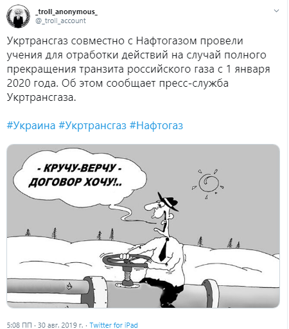This screenshot has width=289, height=329.
Task: Click the pine trees on the left snow hill
Action: click(40, 233)
